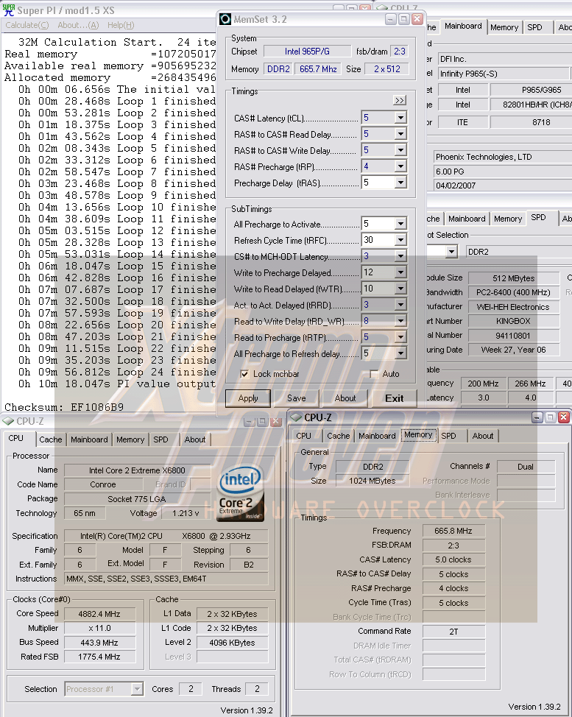572x717 pixels.
Task: Open the CAS# Latency (tCL) dropdown
Action: [x=400, y=118]
